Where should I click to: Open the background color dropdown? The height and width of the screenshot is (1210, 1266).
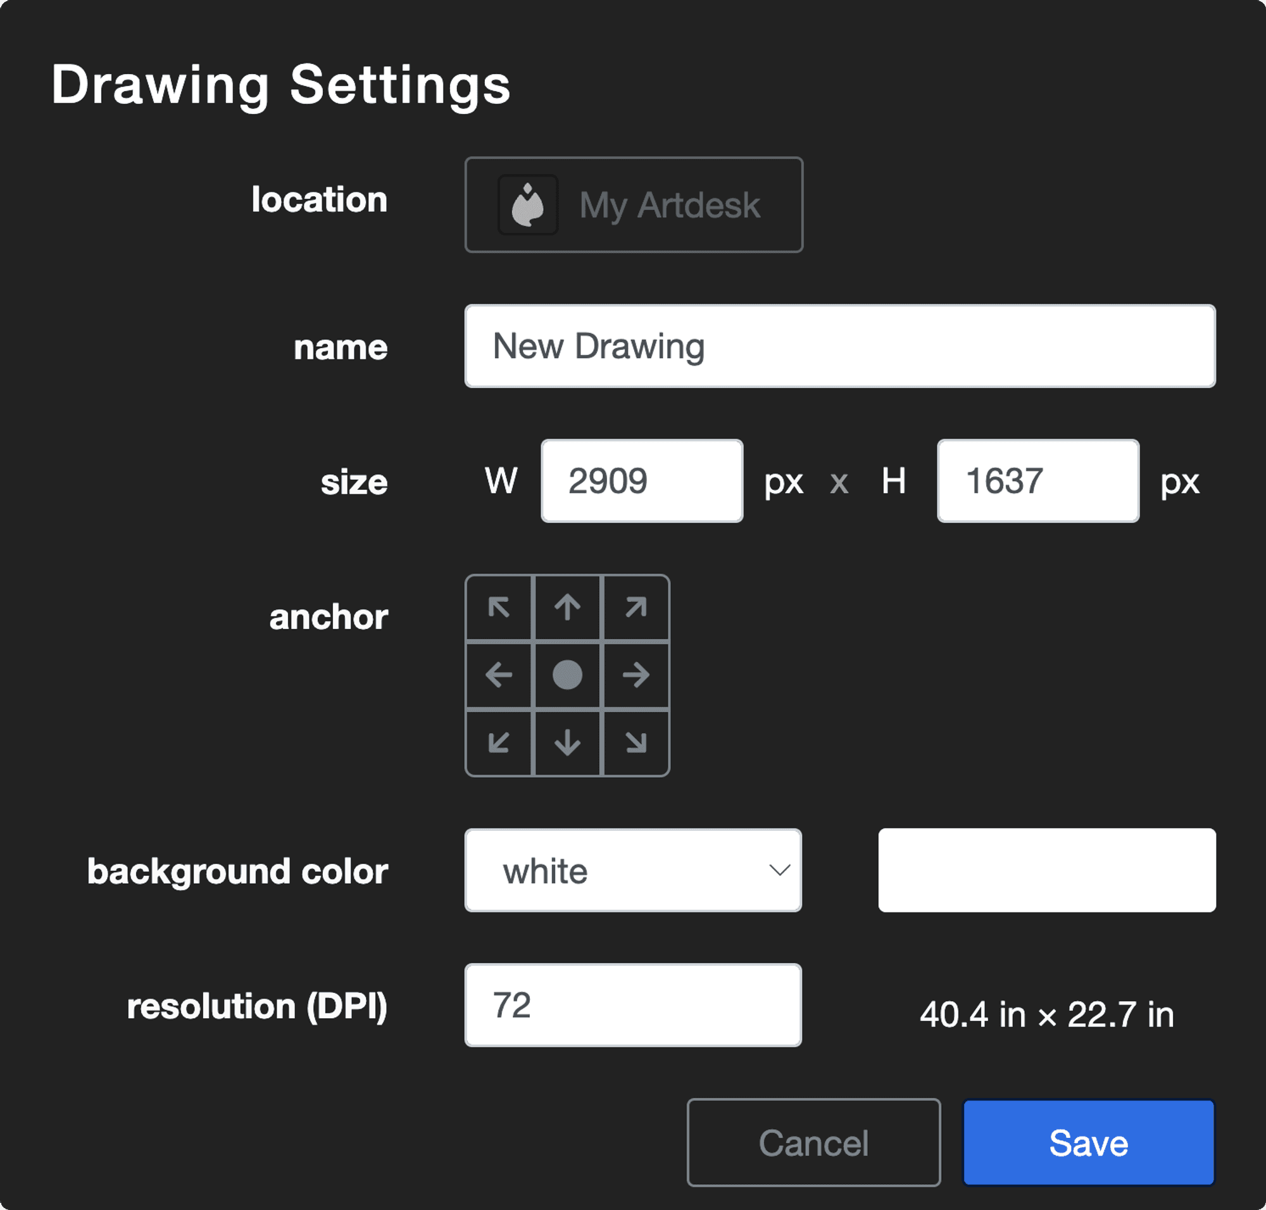click(x=632, y=870)
